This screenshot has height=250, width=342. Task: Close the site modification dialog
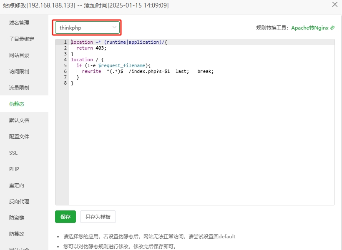[x=334, y=5]
